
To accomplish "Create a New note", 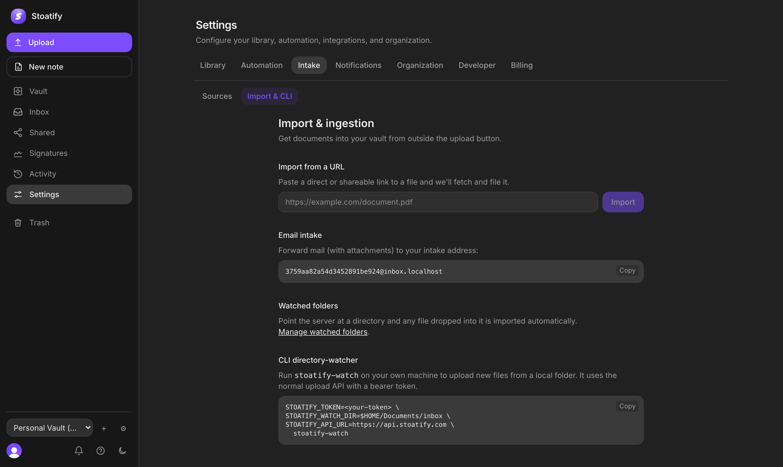I will (x=69, y=67).
